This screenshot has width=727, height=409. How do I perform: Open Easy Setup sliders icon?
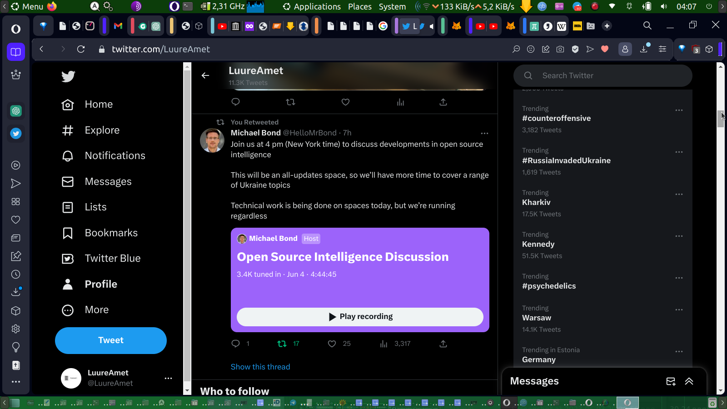coord(662,49)
